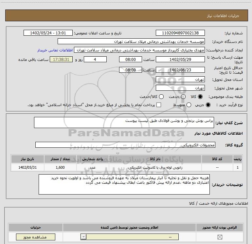
Task: Click the announcement date field 1402/05/24 - 13:01
Action: click(x=48, y=33)
